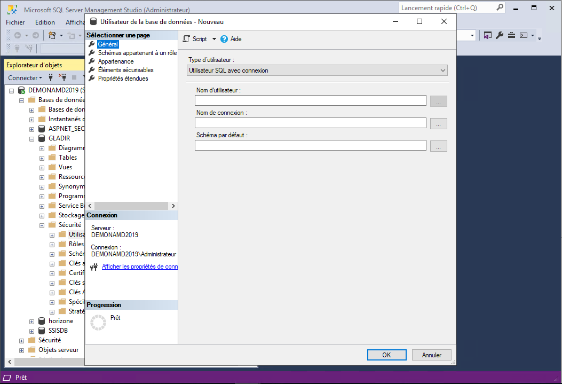Click the Nom d'utilisateur text field
The height and width of the screenshot is (384, 562).
310,100
